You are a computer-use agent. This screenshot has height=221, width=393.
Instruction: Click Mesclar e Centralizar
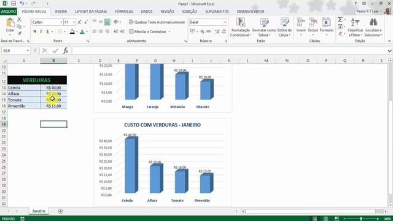(x=147, y=31)
